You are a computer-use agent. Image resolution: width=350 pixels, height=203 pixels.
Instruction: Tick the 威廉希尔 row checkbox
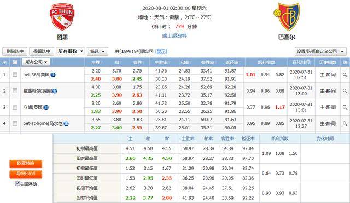click(15, 91)
